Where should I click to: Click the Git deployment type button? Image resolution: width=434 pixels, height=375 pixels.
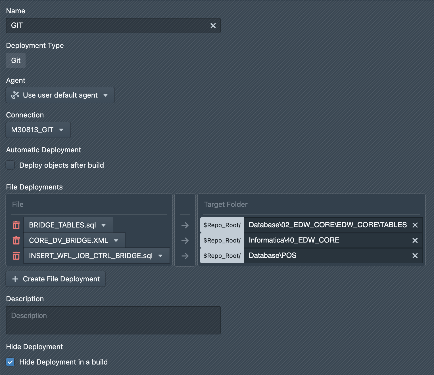pyautogui.click(x=16, y=61)
